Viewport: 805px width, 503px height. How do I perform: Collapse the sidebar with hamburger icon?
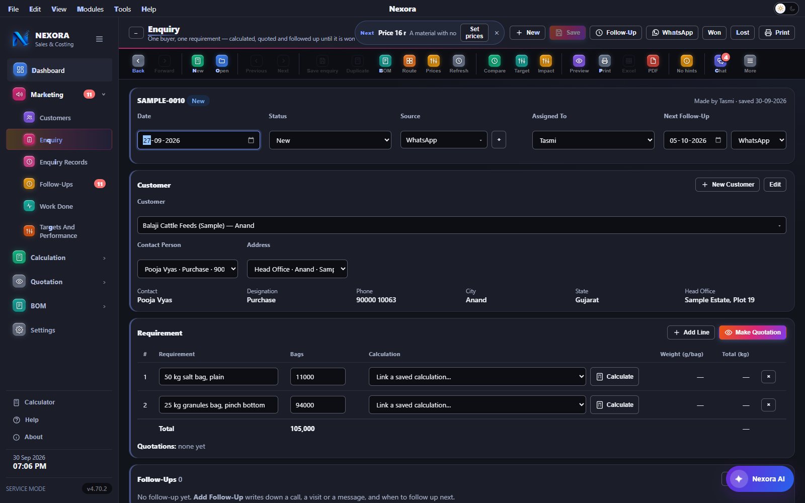[x=100, y=39]
